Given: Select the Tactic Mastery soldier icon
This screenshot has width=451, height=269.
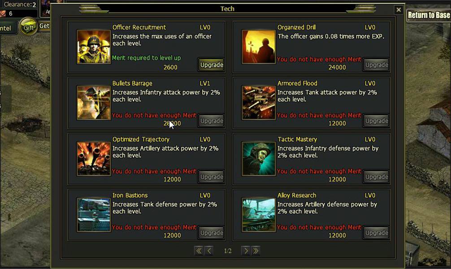Looking at the screenshot, I should point(259,159).
